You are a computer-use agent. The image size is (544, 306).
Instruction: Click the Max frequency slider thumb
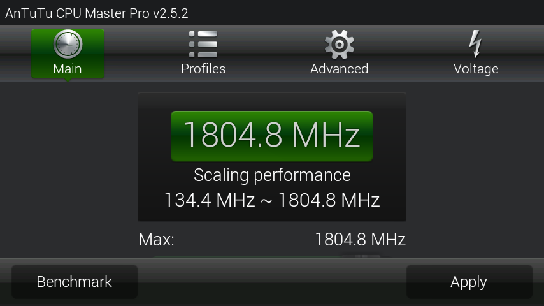[360, 257]
